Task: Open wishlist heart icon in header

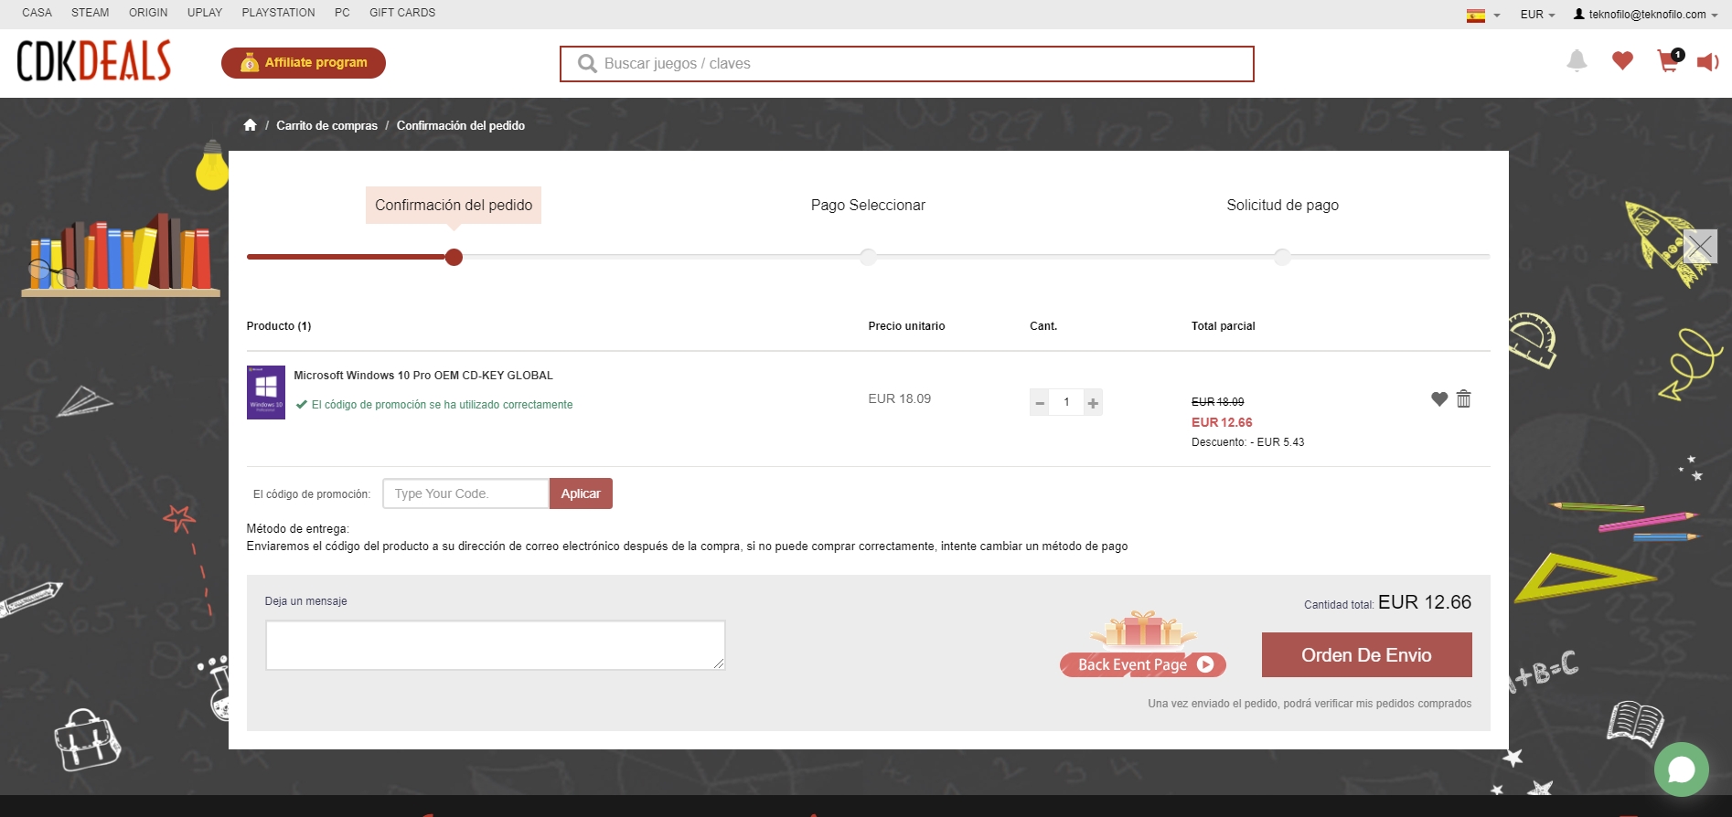Action: (1622, 61)
